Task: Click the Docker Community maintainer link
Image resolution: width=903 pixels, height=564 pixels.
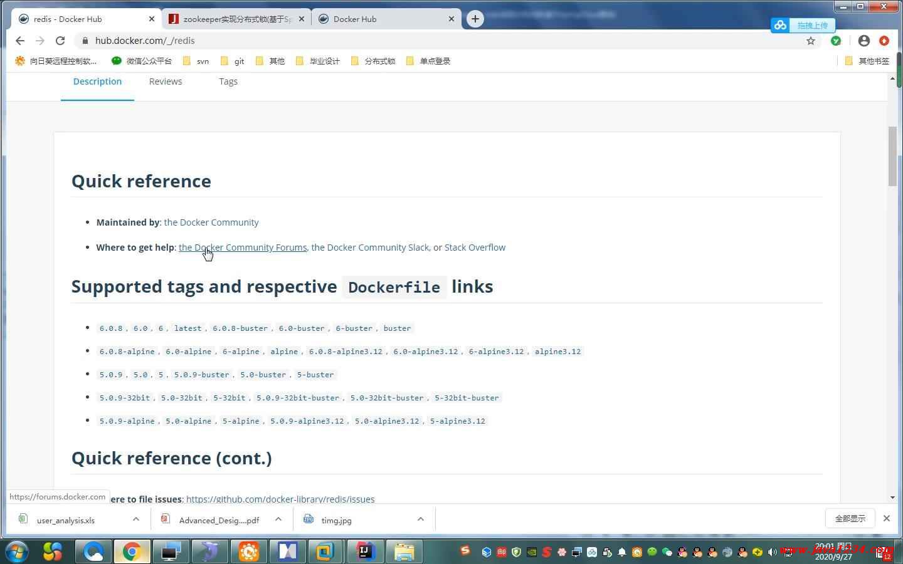Action: [211, 222]
